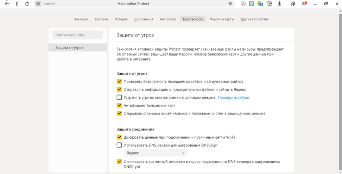Go to the "Дополнения" tab
Viewport: 342px width, 174px height.
tap(144, 19)
